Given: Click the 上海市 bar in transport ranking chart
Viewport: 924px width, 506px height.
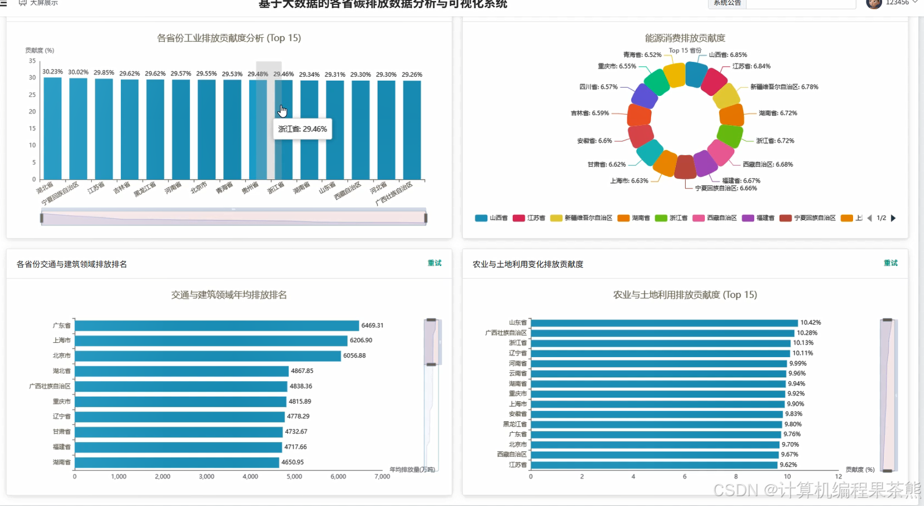Looking at the screenshot, I should 211,340.
